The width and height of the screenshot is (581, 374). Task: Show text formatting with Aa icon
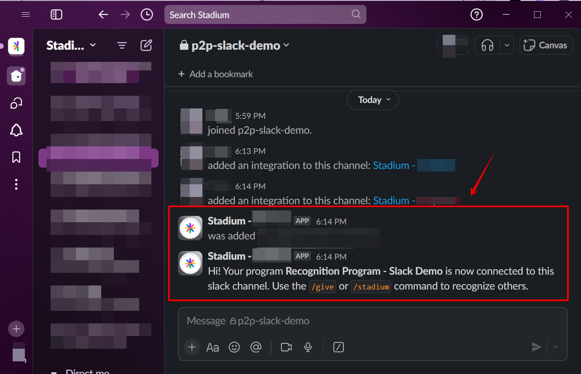point(213,347)
